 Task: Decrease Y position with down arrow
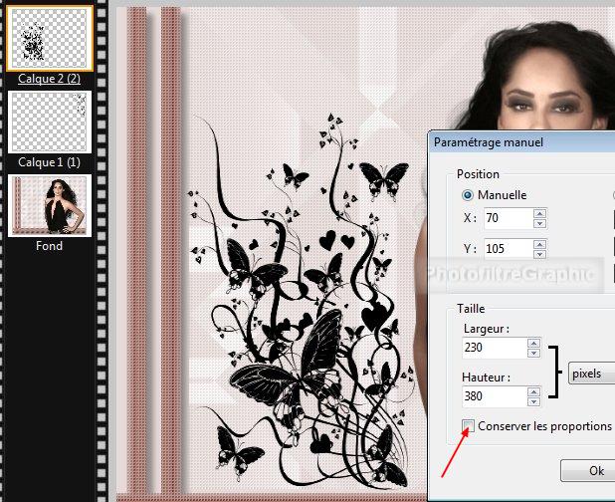coord(539,254)
